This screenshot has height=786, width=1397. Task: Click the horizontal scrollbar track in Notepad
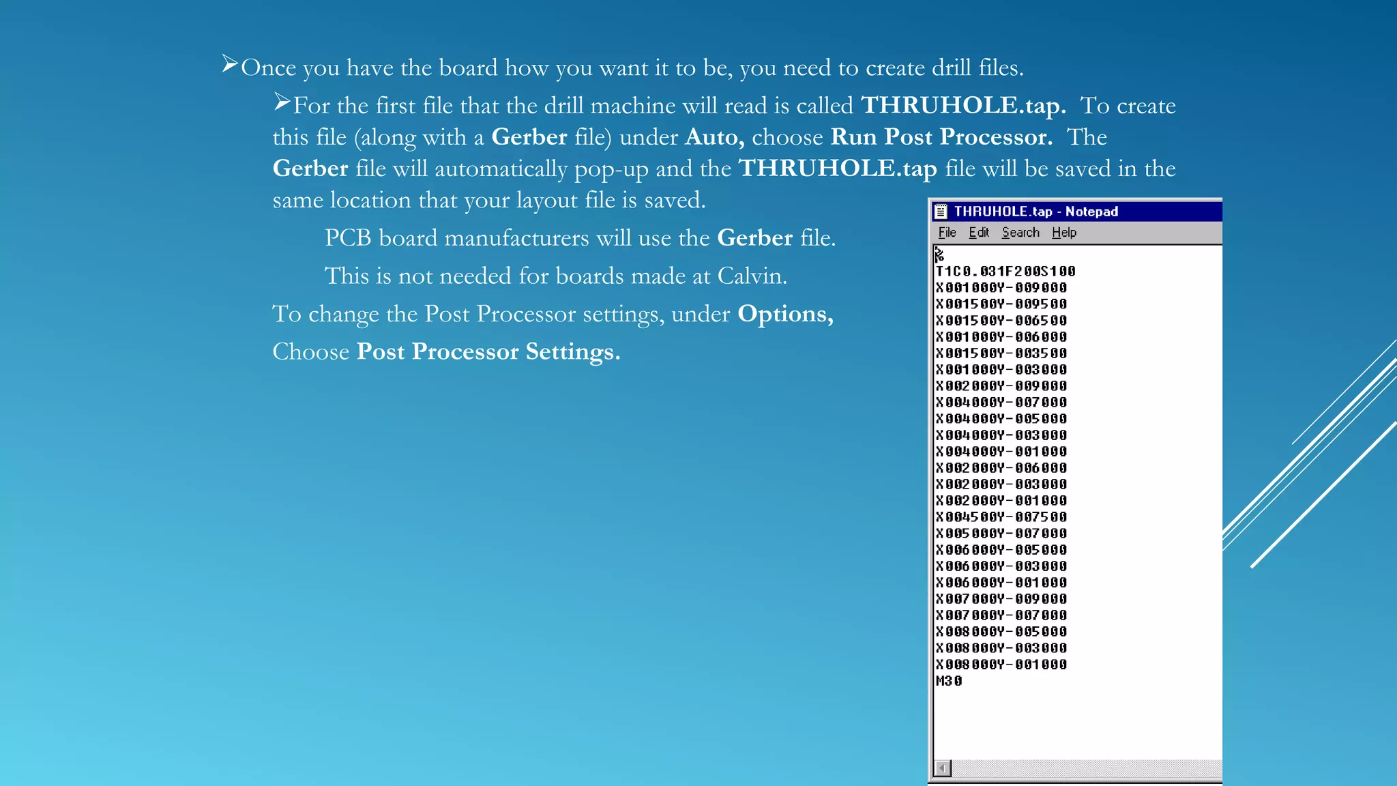[1087, 768]
